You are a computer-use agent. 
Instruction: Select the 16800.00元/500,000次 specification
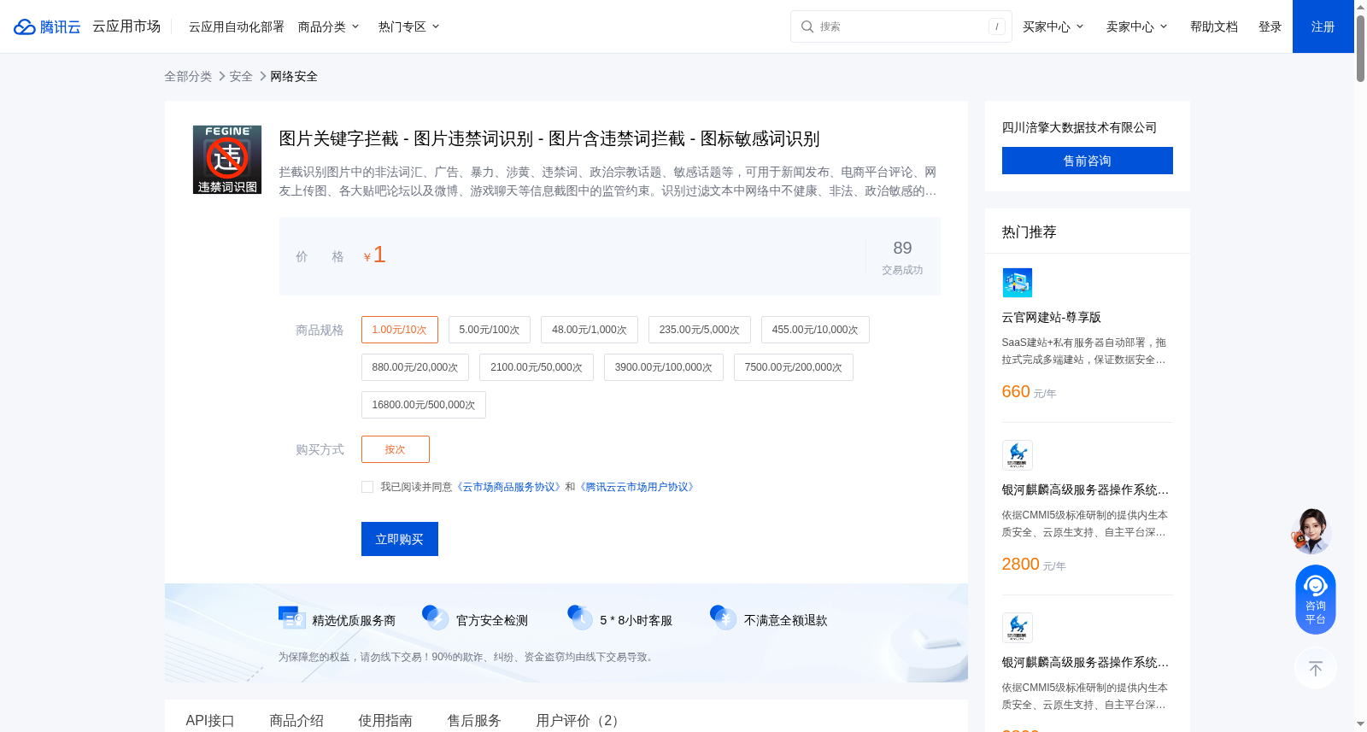point(424,405)
